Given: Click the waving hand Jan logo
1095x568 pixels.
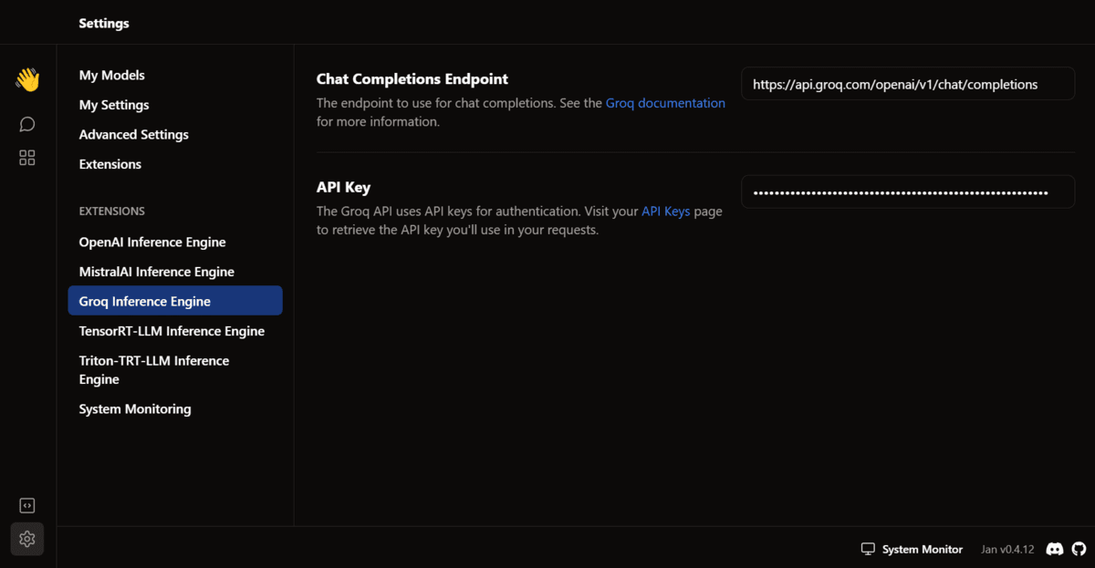Looking at the screenshot, I should click(27, 80).
